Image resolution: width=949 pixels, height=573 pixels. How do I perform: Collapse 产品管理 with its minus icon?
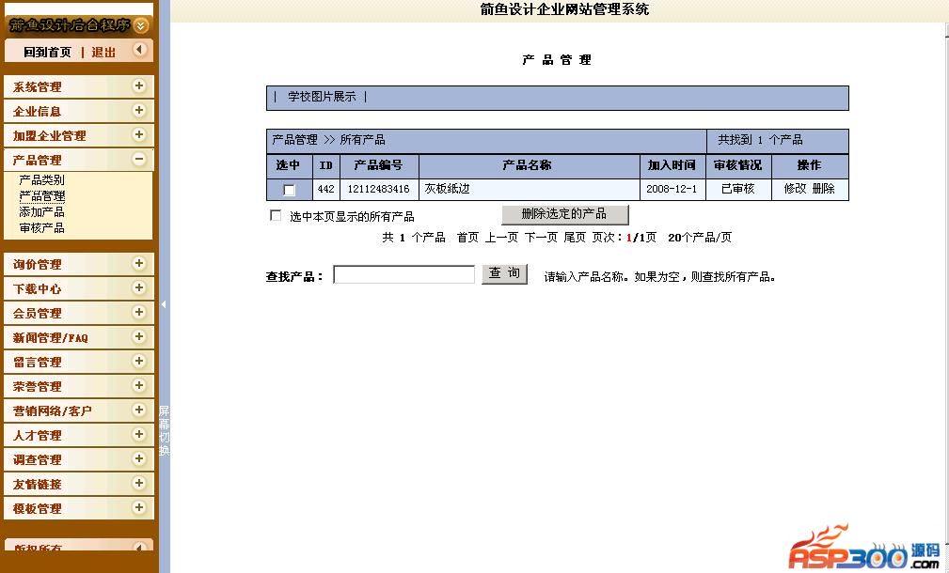pyautogui.click(x=139, y=159)
